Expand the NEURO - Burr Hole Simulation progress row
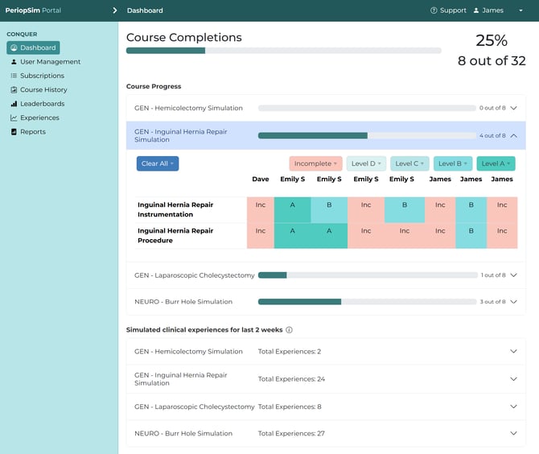Image resolution: width=539 pixels, height=454 pixels. pos(513,302)
